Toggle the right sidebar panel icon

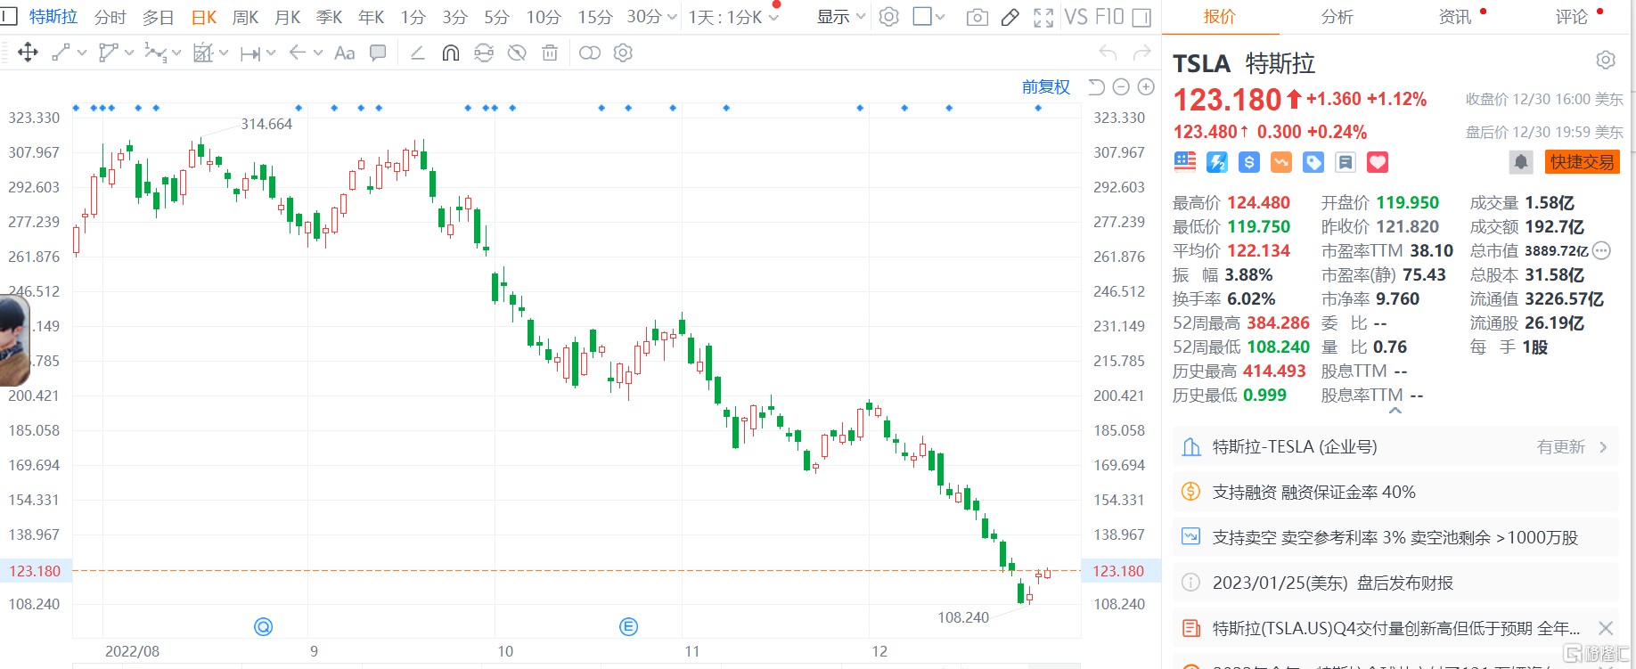click(1141, 17)
